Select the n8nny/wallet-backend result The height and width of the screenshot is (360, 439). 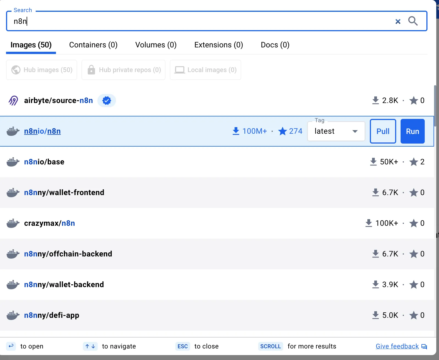tap(217, 285)
